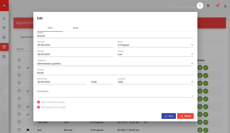
Task: Click the green edit pencil for test row
Action: pyautogui.click(x=206, y=130)
